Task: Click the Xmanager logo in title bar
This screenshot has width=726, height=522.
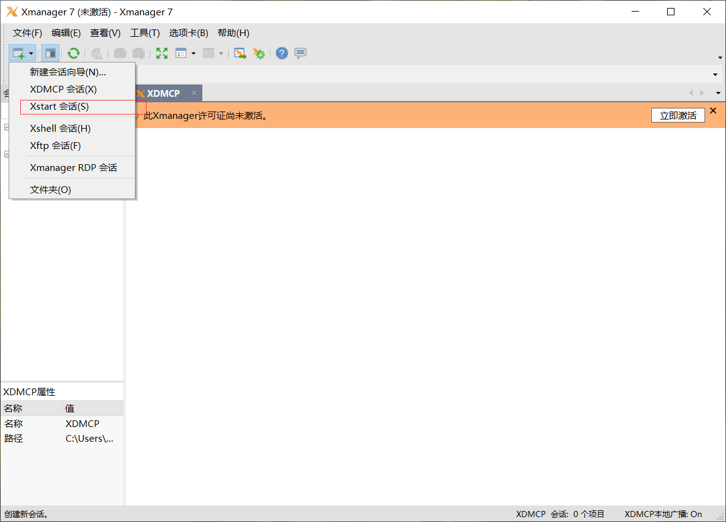Action: coord(12,12)
